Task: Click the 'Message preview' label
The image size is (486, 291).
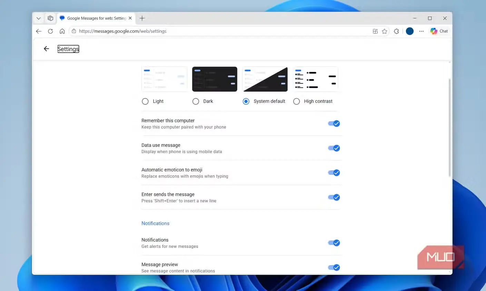Action: coord(160,264)
